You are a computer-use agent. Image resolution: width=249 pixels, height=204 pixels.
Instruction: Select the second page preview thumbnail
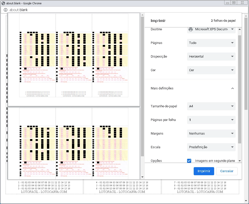74,143
